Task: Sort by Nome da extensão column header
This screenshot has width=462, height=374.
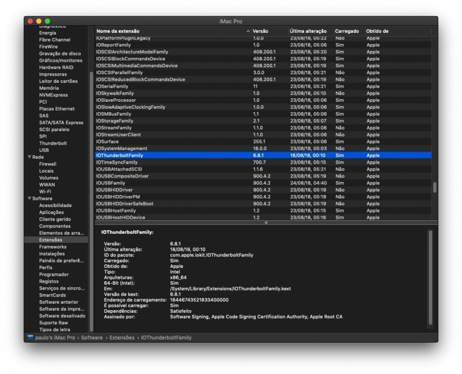Action: coord(173,31)
